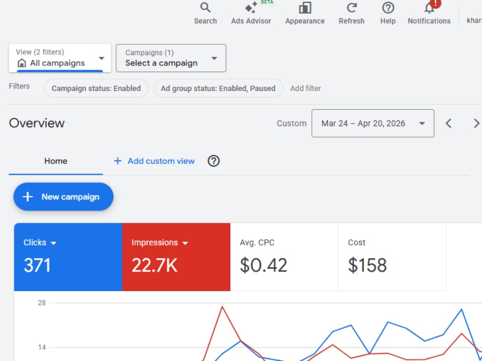Select the Avg. CPC metric card
The width and height of the screenshot is (482, 361).
pyautogui.click(x=284, y=257)
